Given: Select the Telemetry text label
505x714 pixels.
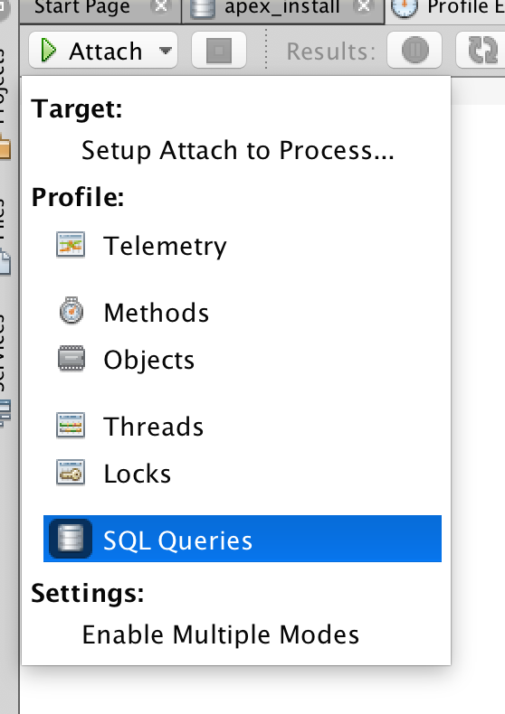Looking at the screenshot, I should [x=165, y=247].
